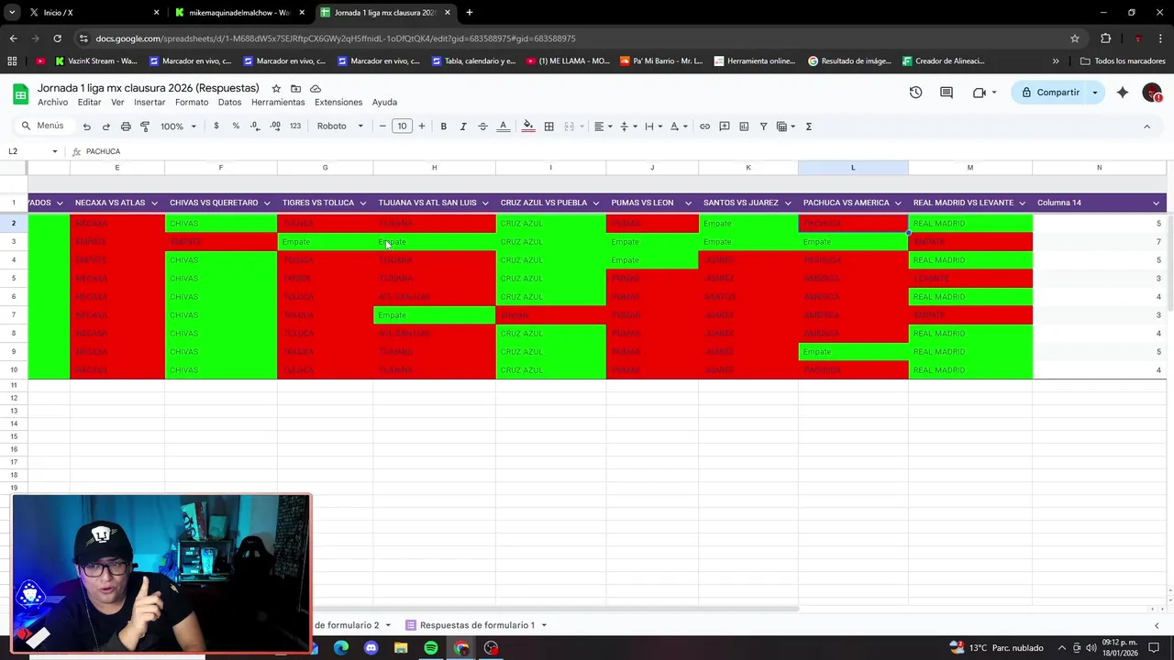Open the text color picker
The height and width of the screenshot is (660, 1174).
[503, 126]
